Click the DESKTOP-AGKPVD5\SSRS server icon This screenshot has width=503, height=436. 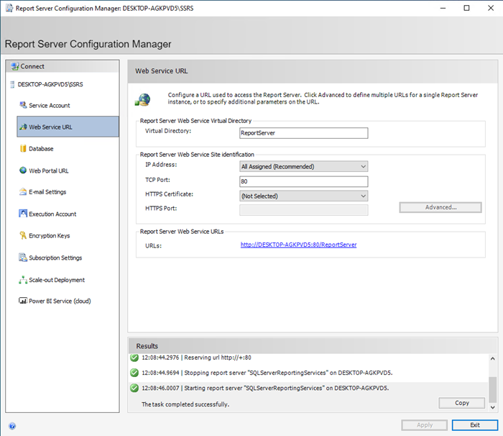[x=12, y=84]
